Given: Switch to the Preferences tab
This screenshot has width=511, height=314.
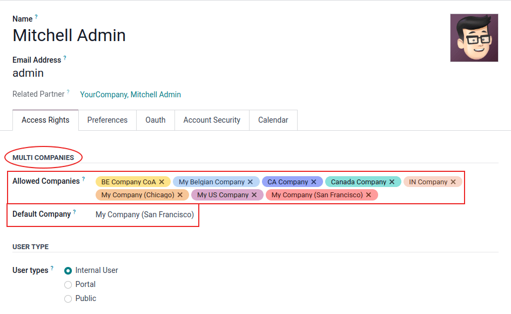Looking at the screenshot, I should (107, 120).
